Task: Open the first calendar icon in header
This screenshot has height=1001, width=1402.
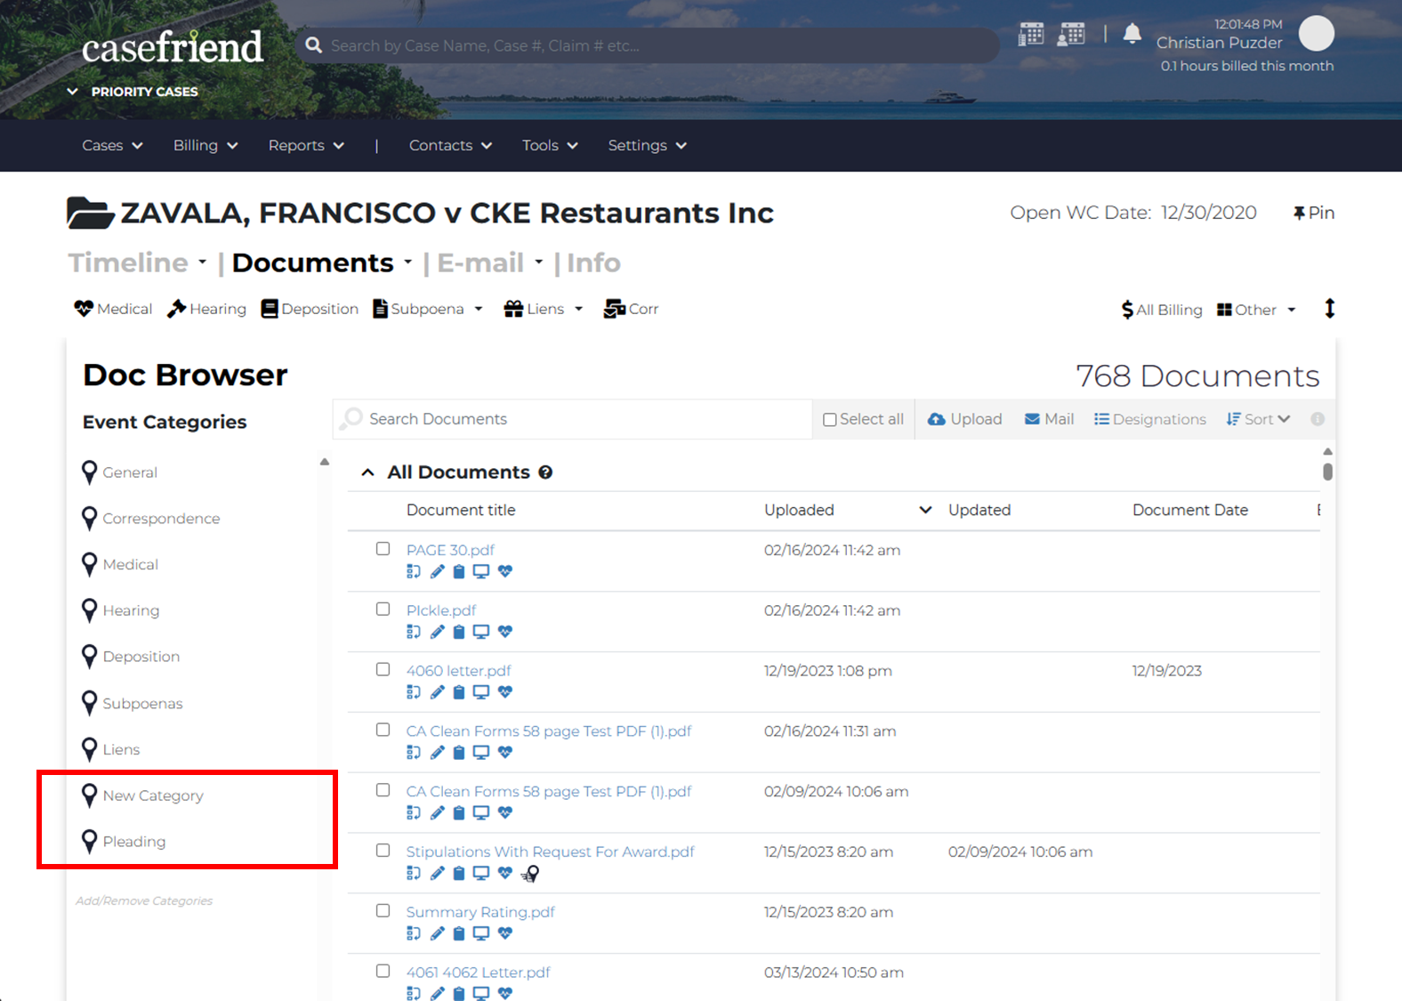Action: [x=1031, y=34]
